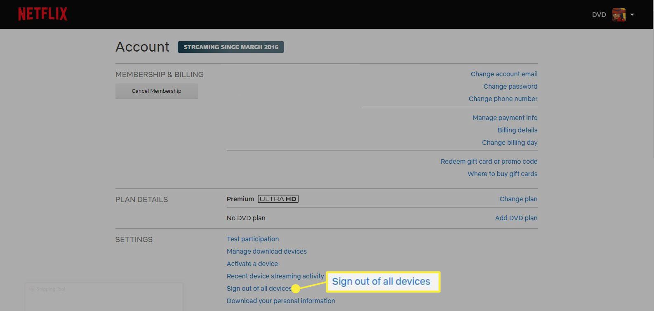Open Manage download devices
Viewport: 654px width, 311px height.
pyautogui.click(x=267, y=252)
